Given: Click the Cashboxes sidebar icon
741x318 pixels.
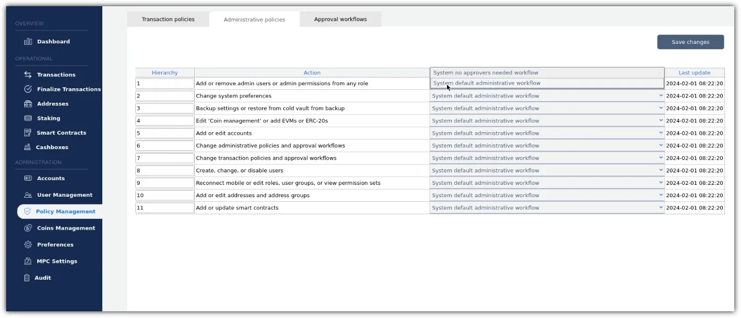Looking at the screenshot, I should coord(28,147).
